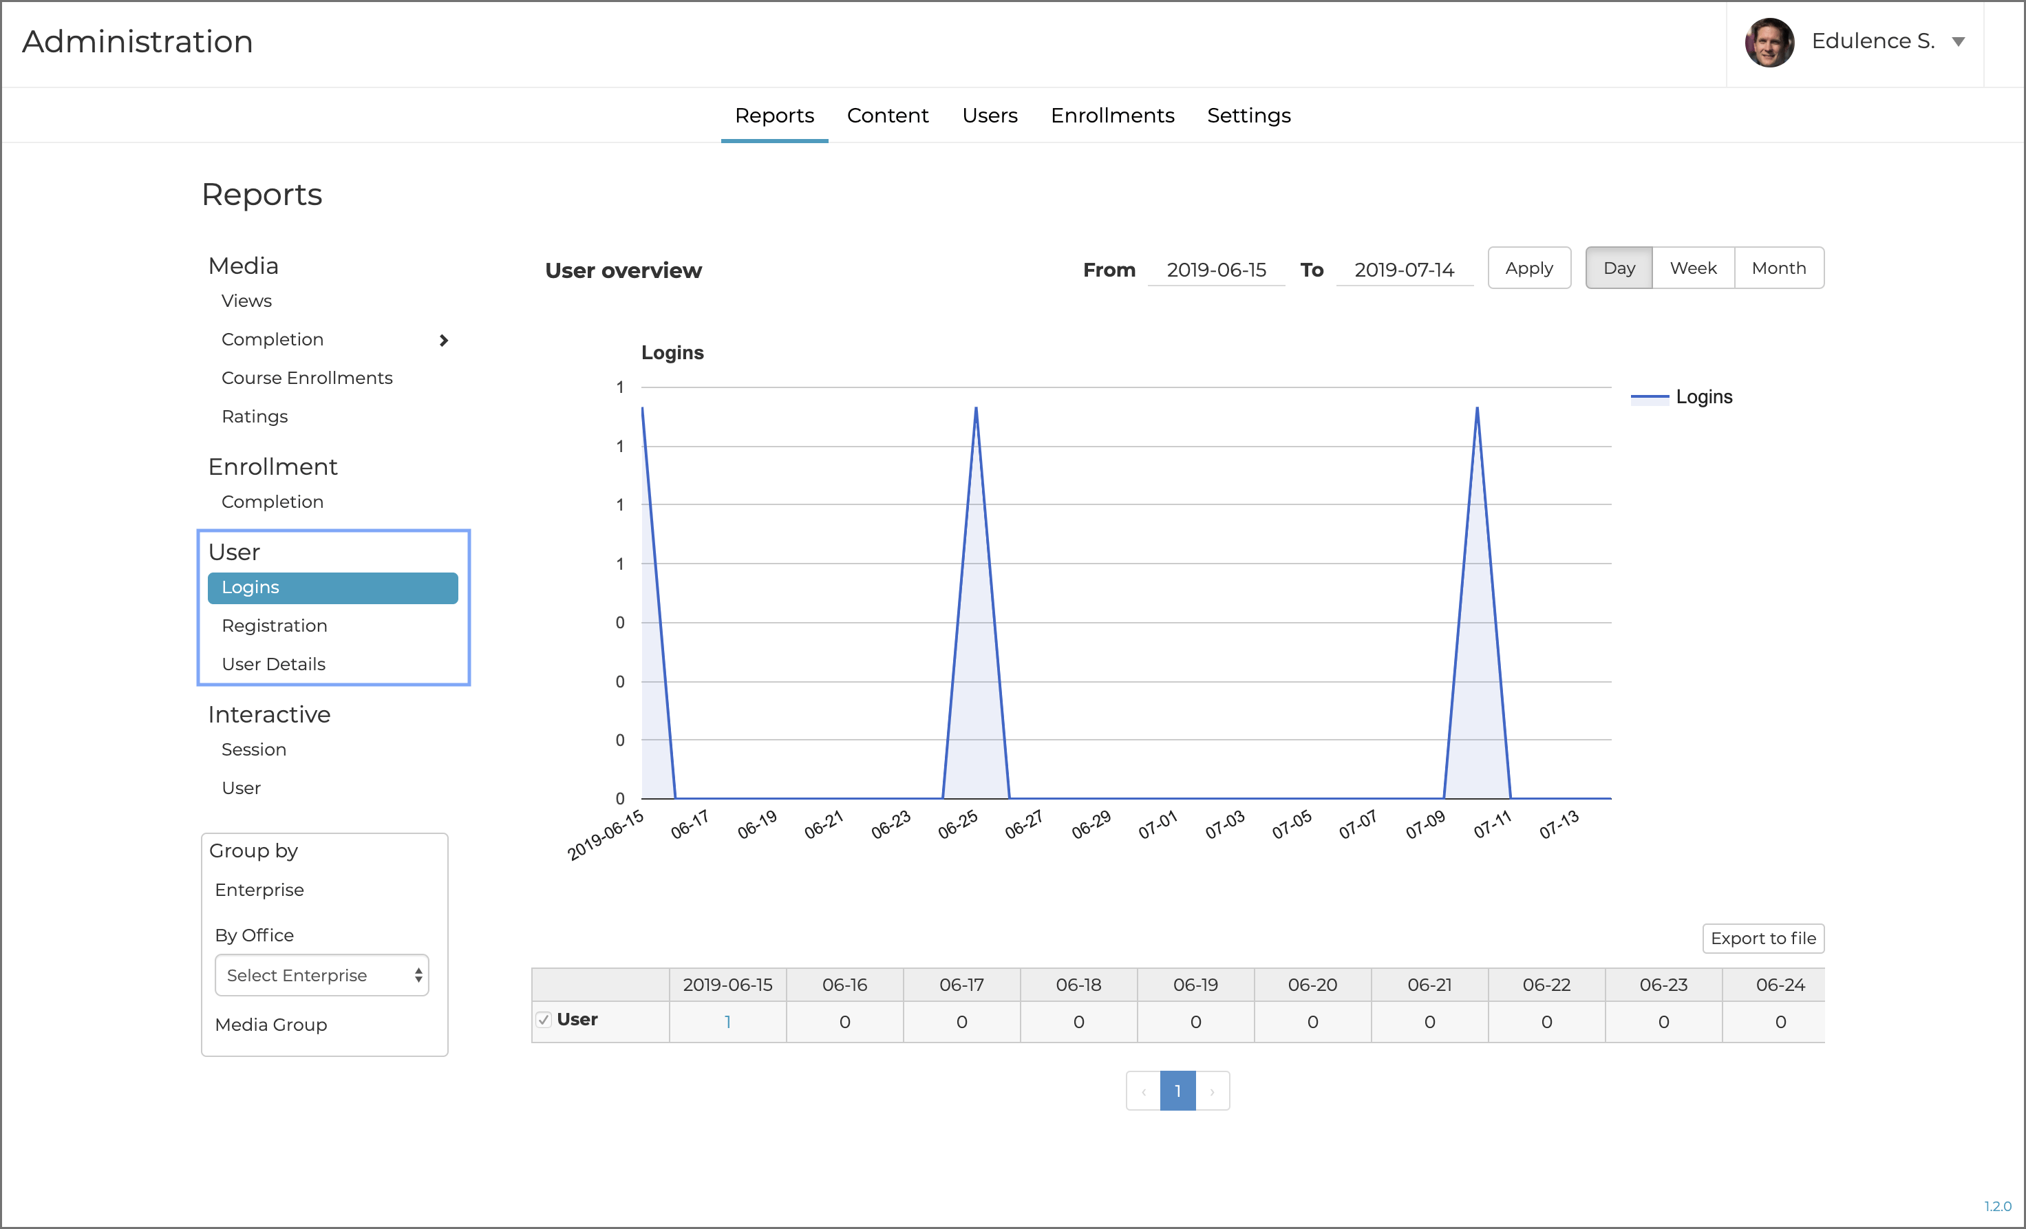Go to next page arrow in pagination
Screen dimensions: 2026x1229
pyautogui.click(x=1212, y=1091)
